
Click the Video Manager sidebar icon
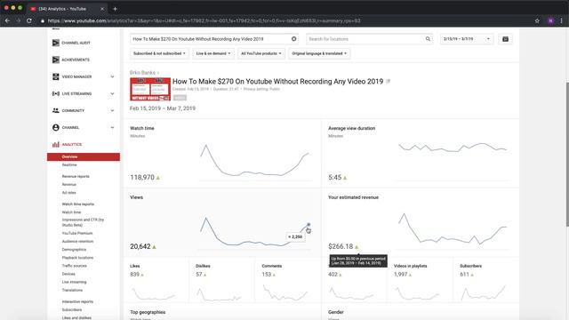pyautogui.click(x=55, y=76)
